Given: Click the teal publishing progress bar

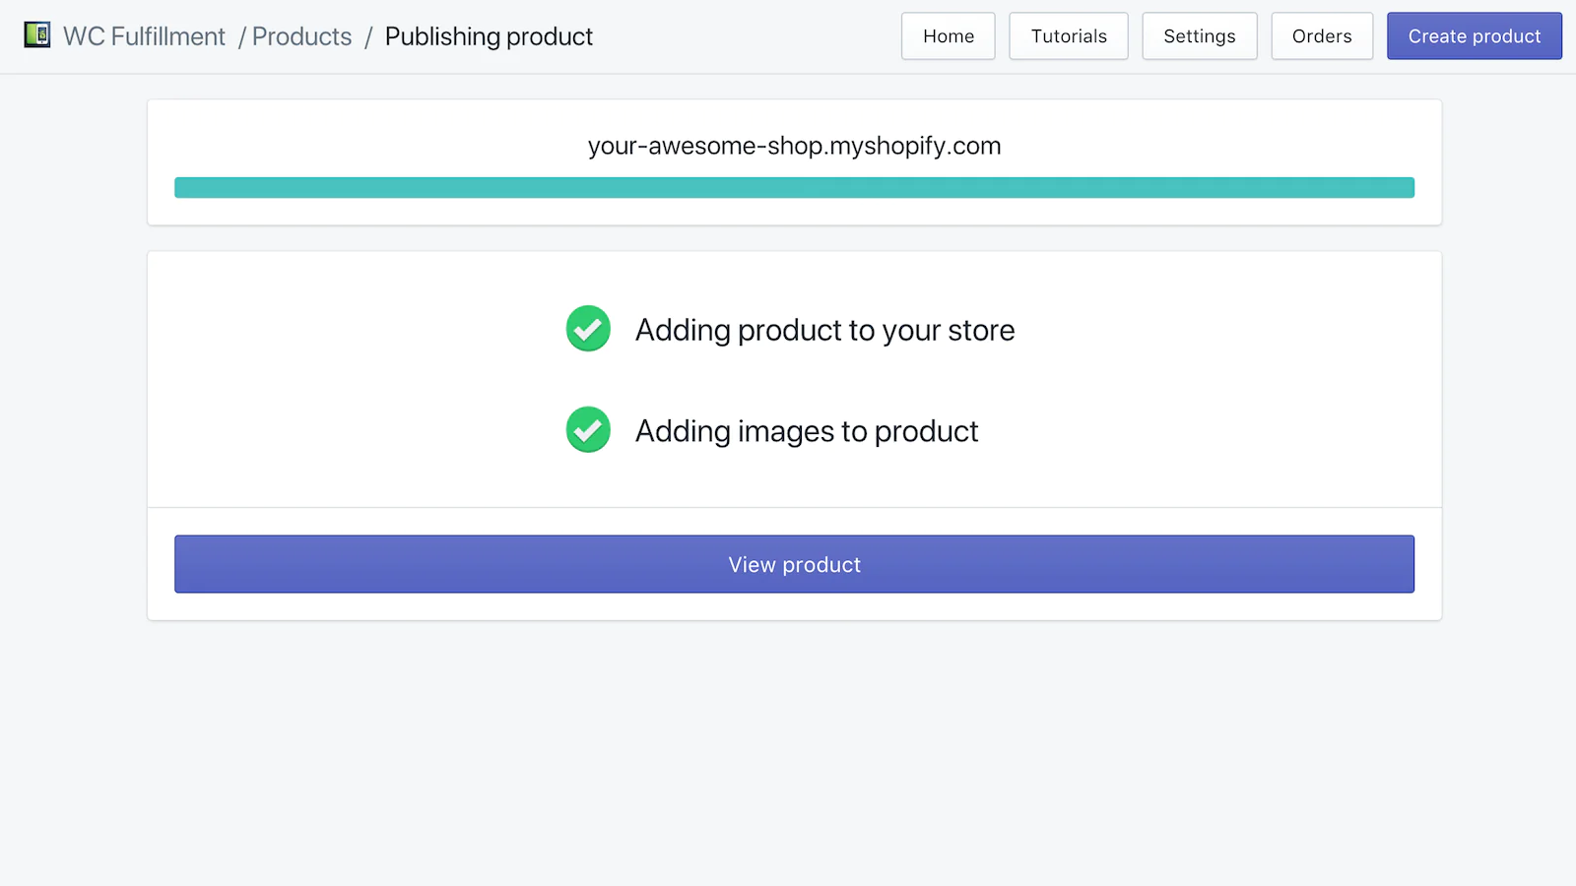Looking at the screenshot, I should click(794, 187).
